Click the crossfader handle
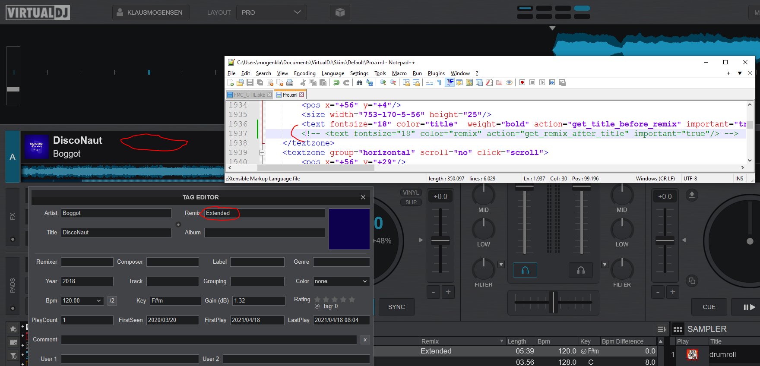Image resolution: width=760 pixels, height=366 pixels. 553,302
